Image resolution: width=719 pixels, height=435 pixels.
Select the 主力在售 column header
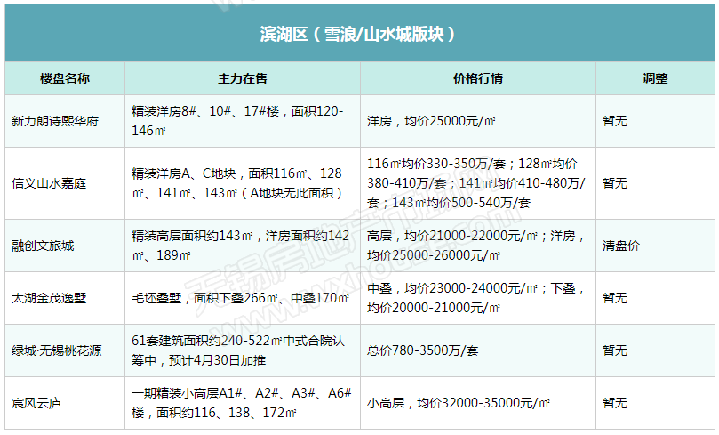pyautogui.click(x=242, y=78)
